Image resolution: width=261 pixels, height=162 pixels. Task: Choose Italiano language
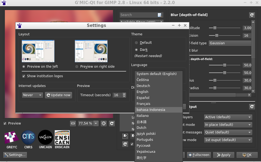tap(158, 116)
